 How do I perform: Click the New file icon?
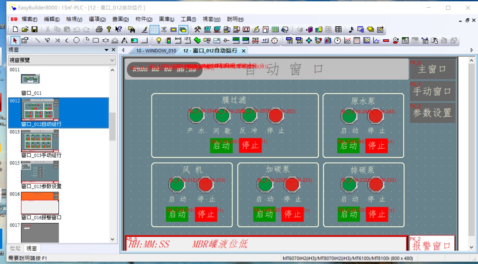[15, 30]
